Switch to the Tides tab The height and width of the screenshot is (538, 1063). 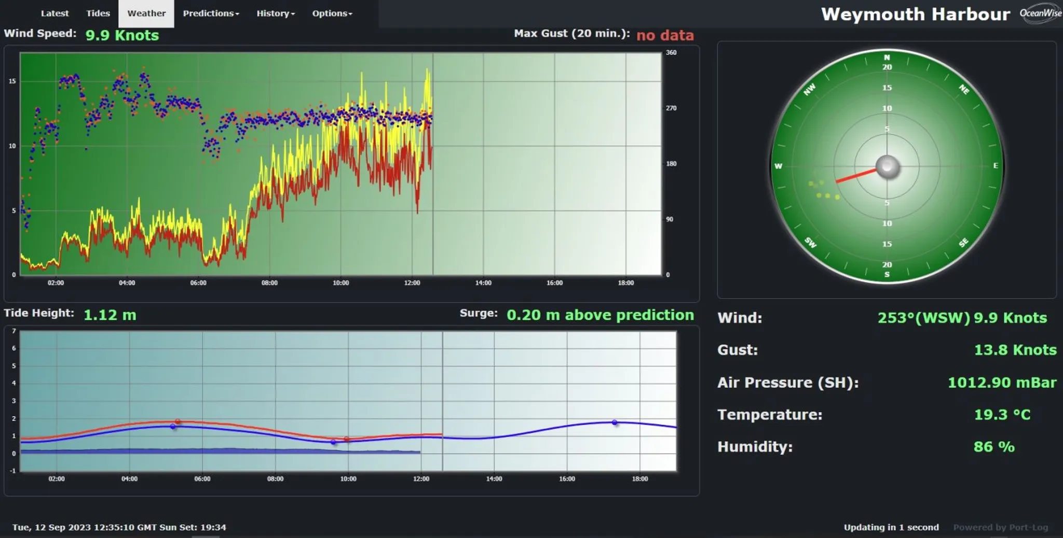[x=98, y=13]
